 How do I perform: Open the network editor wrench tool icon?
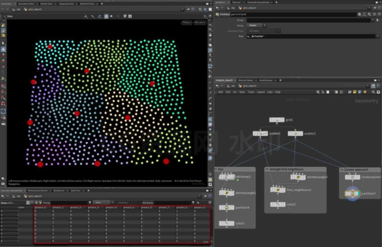[x=318, y=92]
